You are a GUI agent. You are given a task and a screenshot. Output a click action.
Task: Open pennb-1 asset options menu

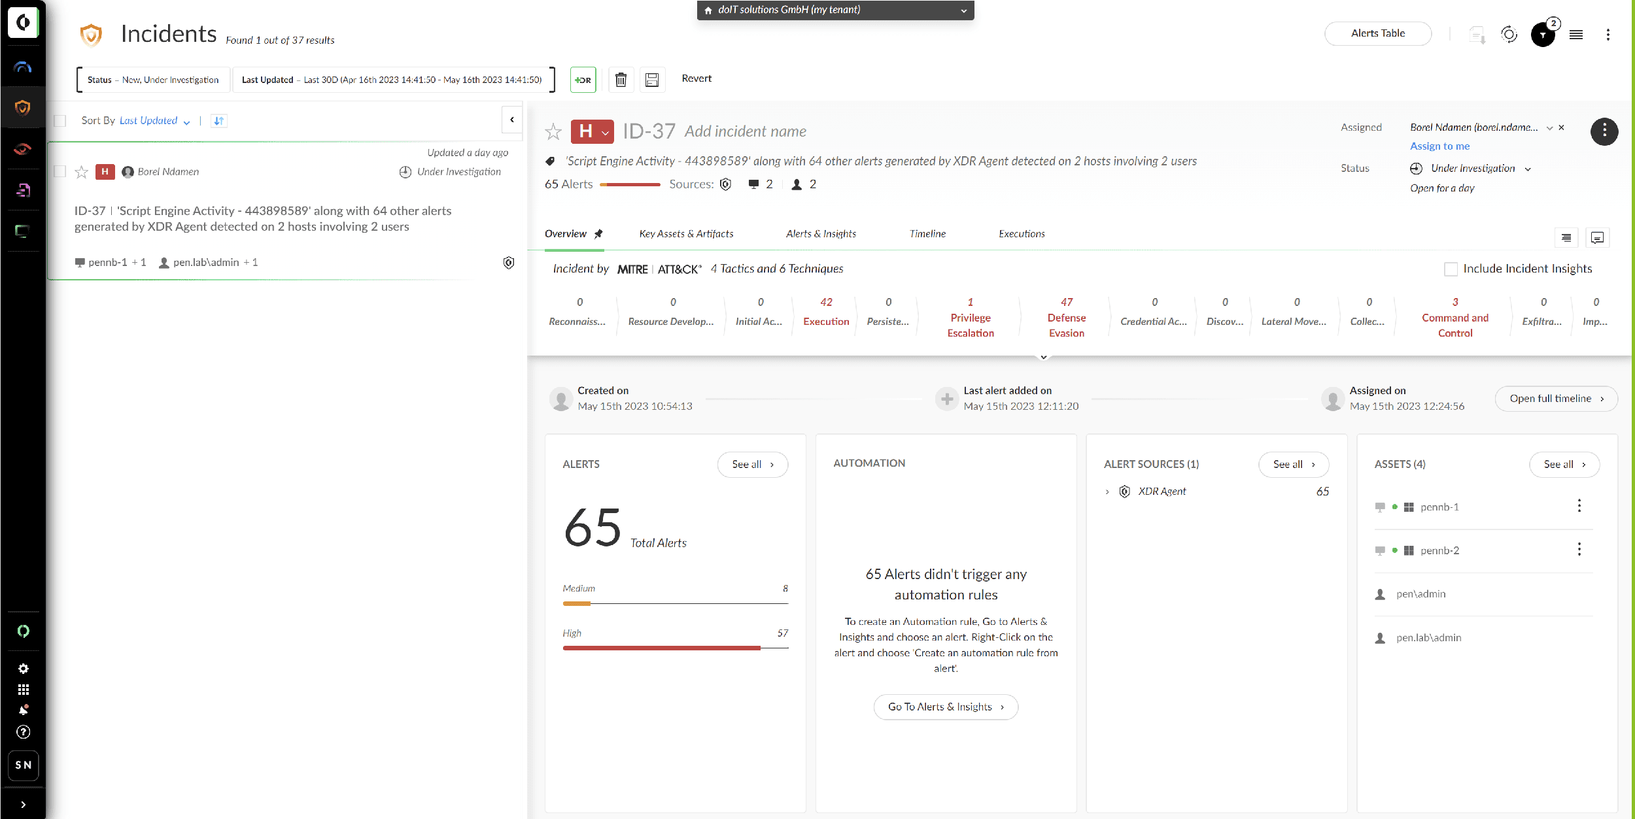[x=1579, y=506]
